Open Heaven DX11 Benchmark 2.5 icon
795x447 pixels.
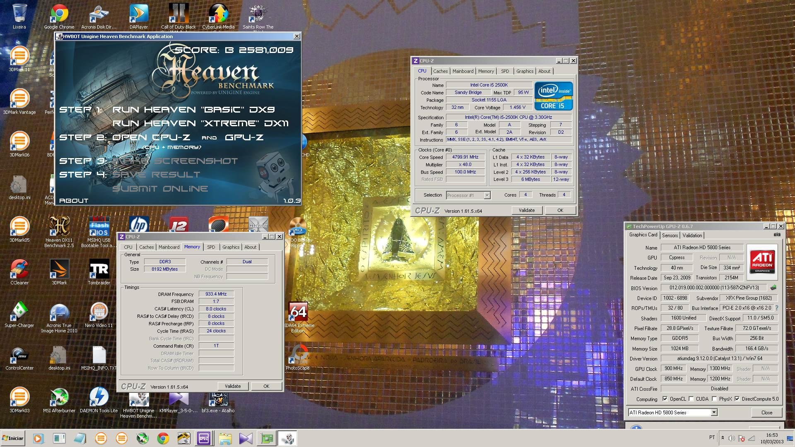(59, 232)
